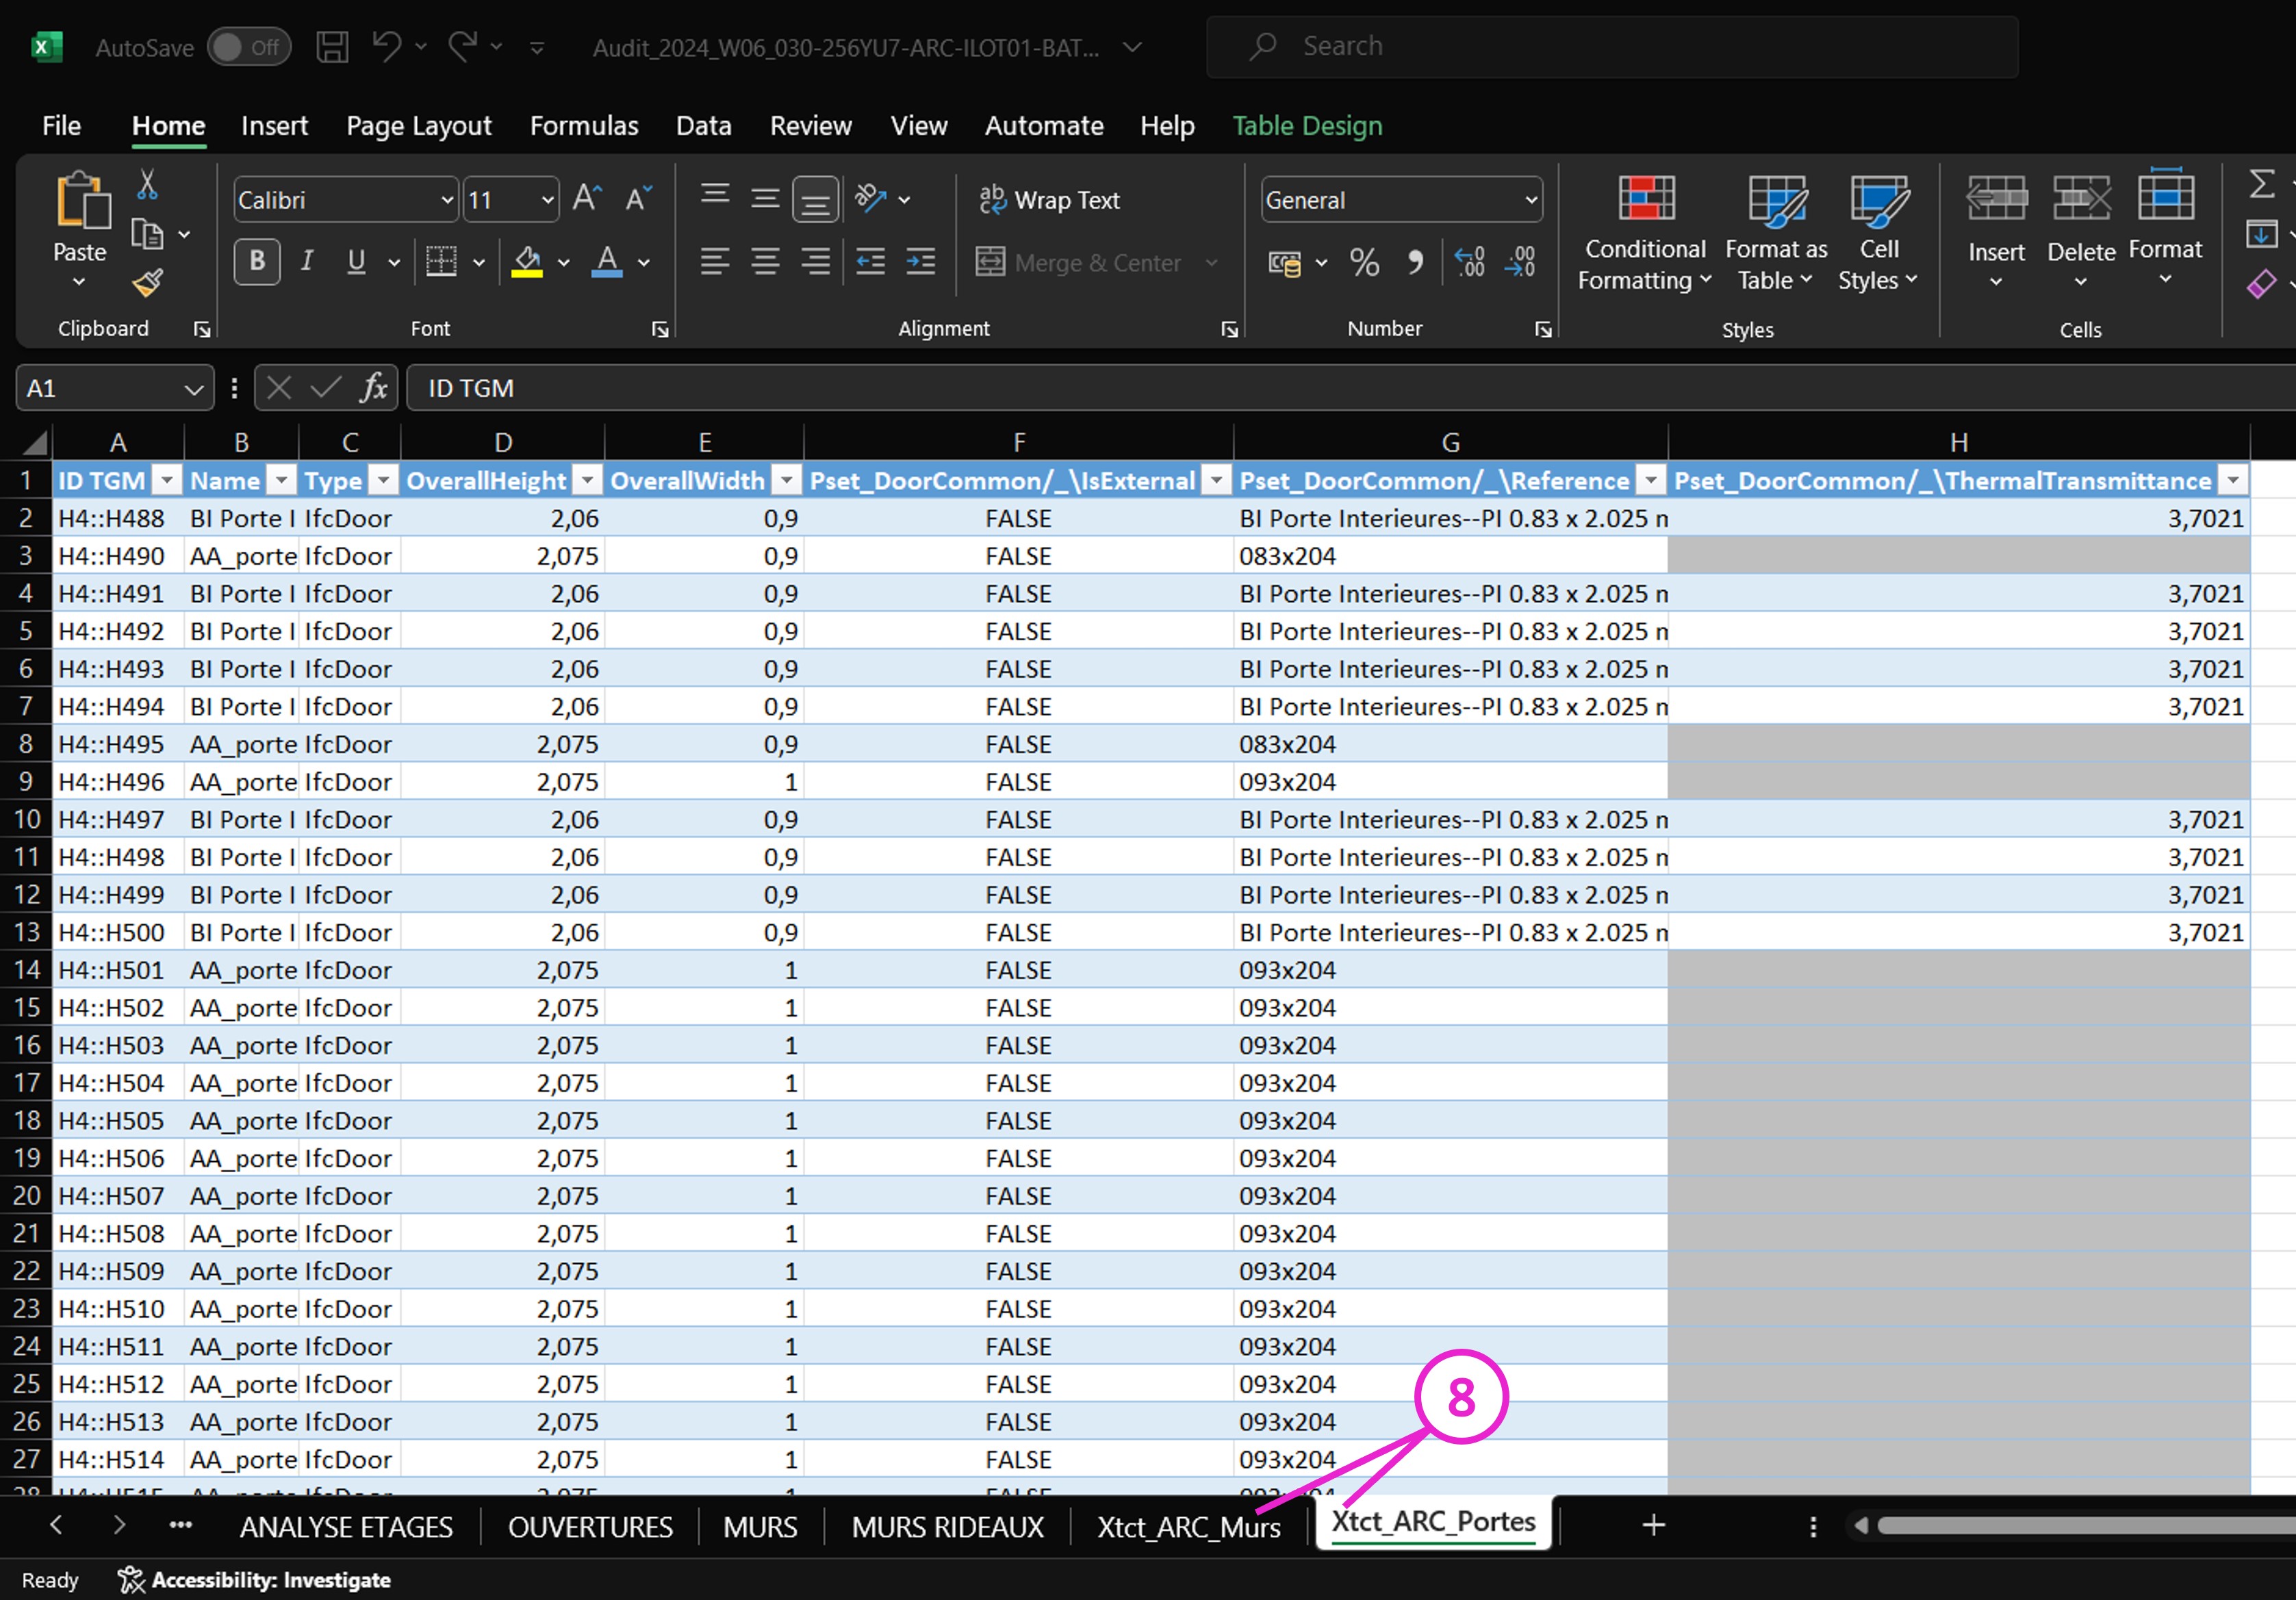Screen dimensions: 2296x1600
Task: Toggle the AutoSave switch
Action: point(248,47)
